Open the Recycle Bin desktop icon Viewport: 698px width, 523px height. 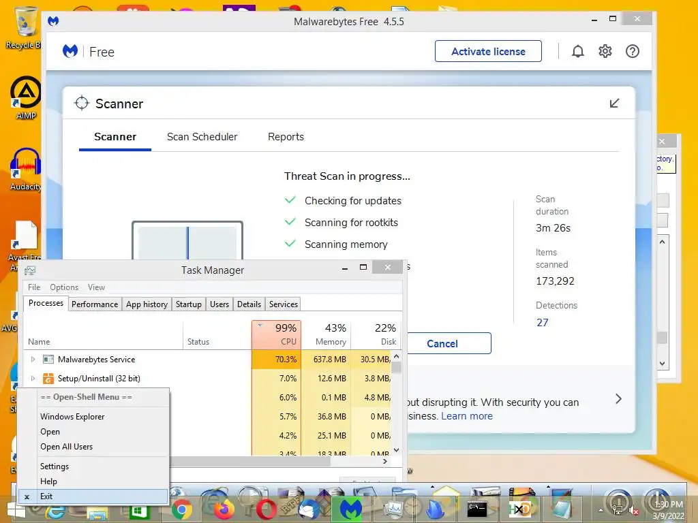[25, 27]
